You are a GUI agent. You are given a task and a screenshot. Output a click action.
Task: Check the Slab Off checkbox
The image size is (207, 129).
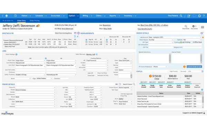[87, 73]
